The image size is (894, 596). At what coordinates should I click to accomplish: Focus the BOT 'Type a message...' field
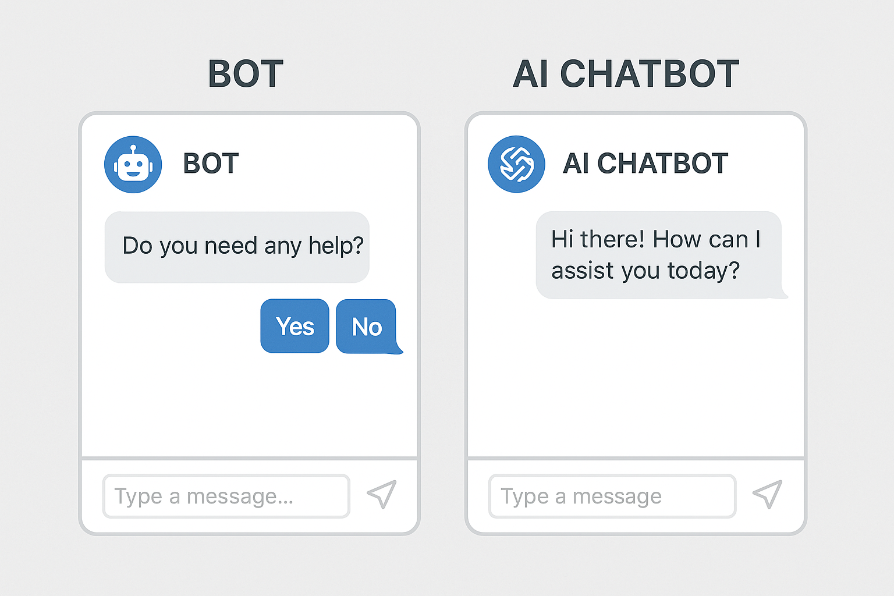[x=226, y=496]
